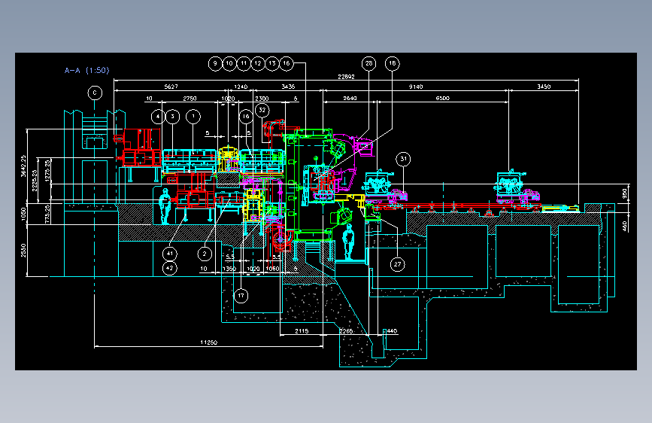Click the section title A-A (1:50)
Viewport: 652px width, 423px height.
[x=87, y=70]
